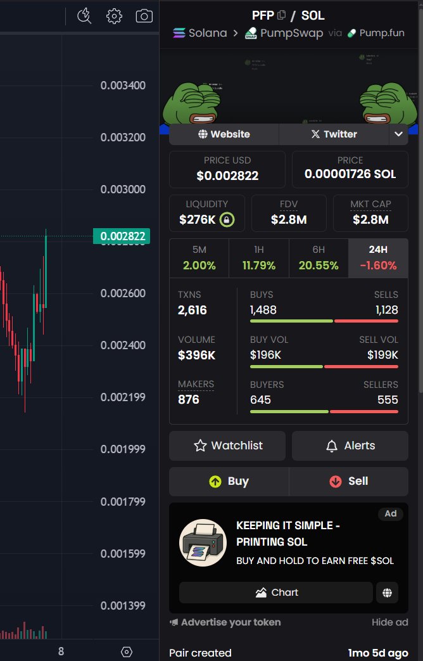The height and width of the screenshot is (661, 423).
Task: Click the FDV $2.8M box
Action: coord(289,214)
